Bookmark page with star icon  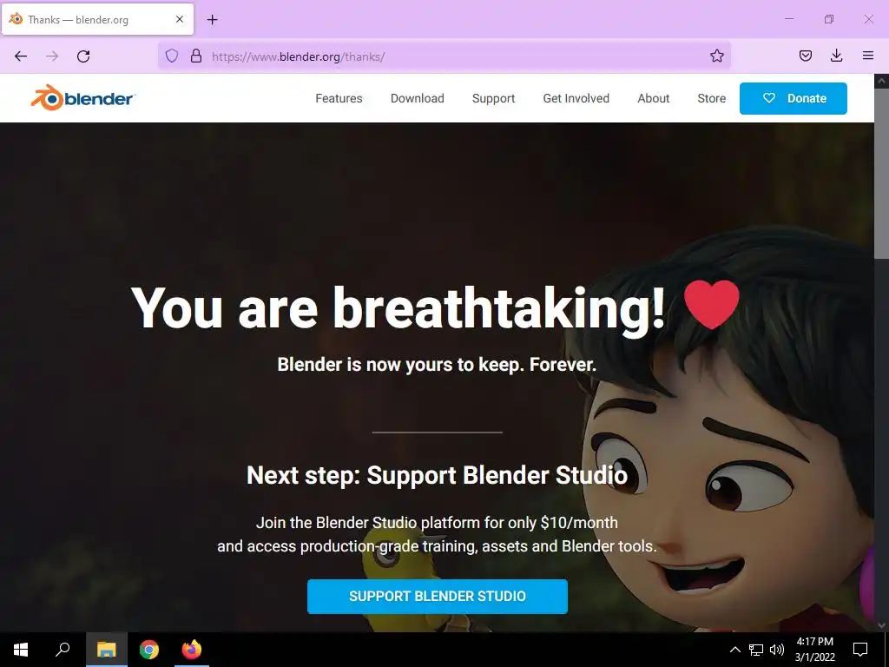coord(716,56)
